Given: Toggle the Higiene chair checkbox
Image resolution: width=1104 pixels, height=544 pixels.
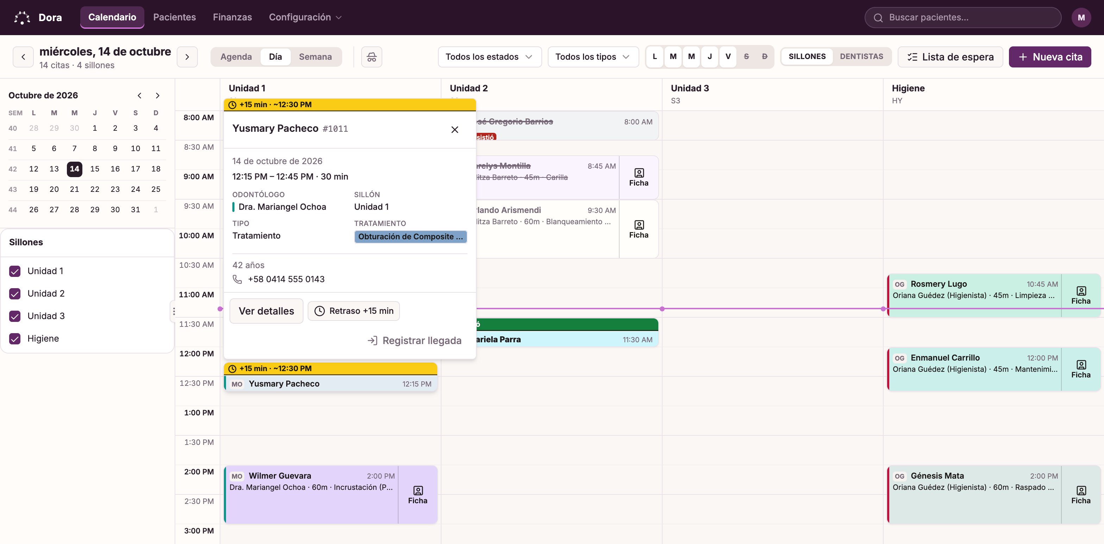Looking at the screenshot, I should [x=15, y=339].
